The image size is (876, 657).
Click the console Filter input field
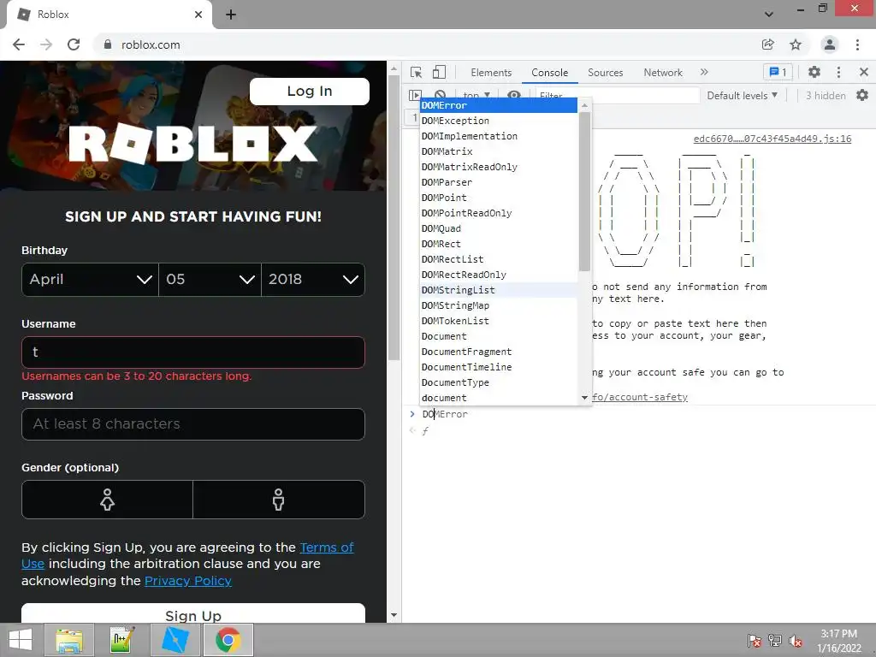618,96
